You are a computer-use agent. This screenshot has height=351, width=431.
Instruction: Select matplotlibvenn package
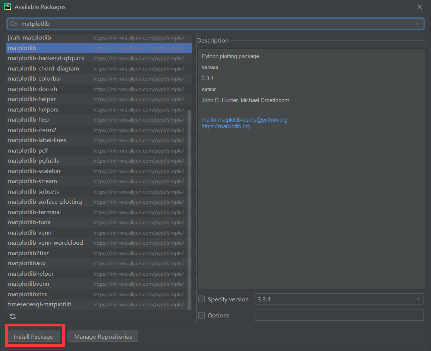97,284
